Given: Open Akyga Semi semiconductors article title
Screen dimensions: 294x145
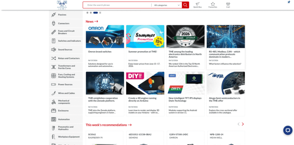Looking at the screenshot, I should pyautogui.click(x=224, y=99).
